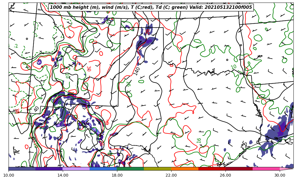This screenshot has width=296, height=180.
Task: Click the bright red 24–26 colorbar segment
Action: coord(212,169)
